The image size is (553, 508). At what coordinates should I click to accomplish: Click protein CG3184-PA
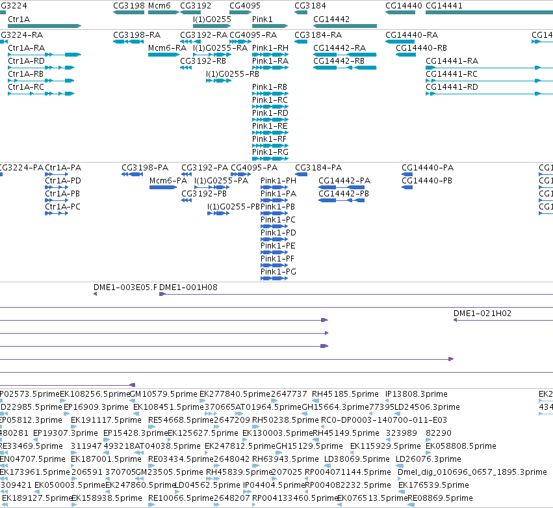pyautogui.click(x=301, y=174)
